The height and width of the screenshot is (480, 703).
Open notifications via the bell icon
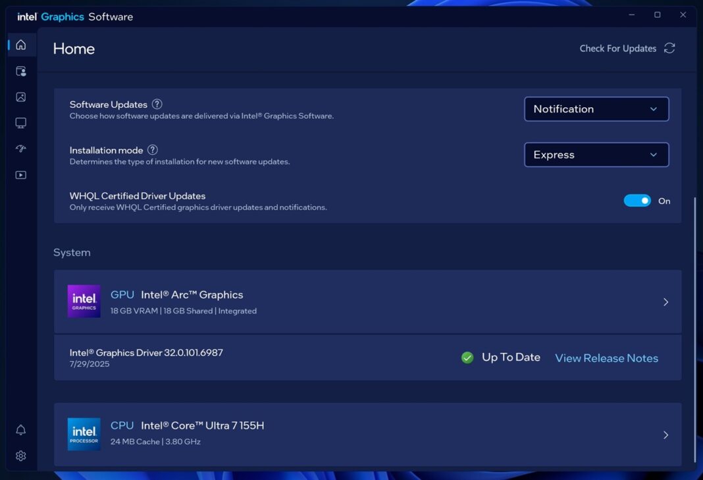tap(20, 429)
